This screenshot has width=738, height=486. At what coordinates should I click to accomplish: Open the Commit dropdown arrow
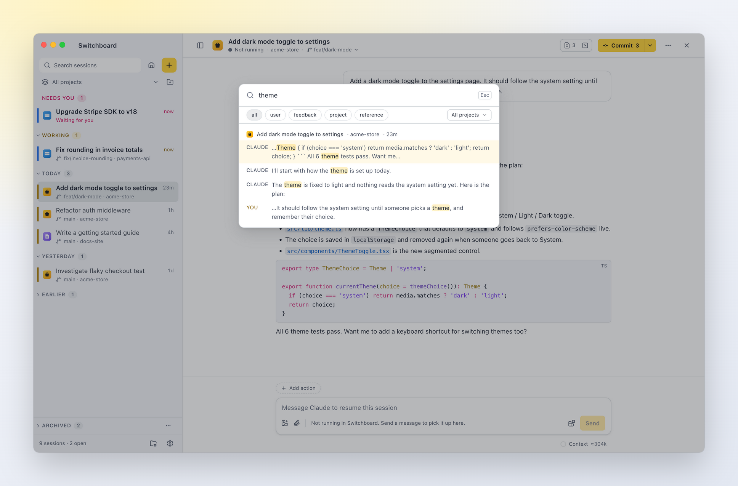650,45
